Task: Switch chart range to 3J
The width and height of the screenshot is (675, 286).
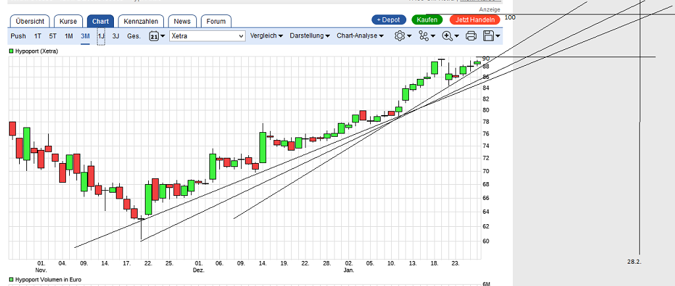Action: click(116, 36)
